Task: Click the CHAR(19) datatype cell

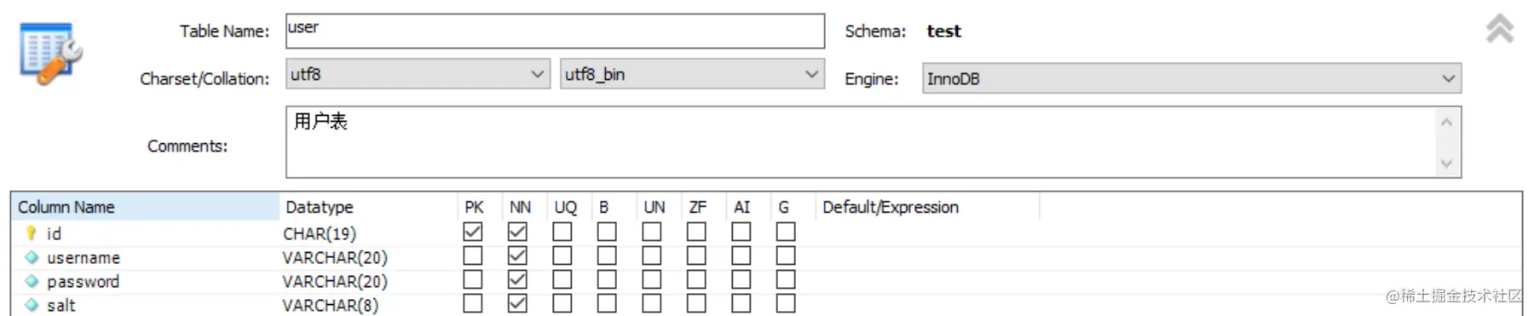Action: point(368,233)
